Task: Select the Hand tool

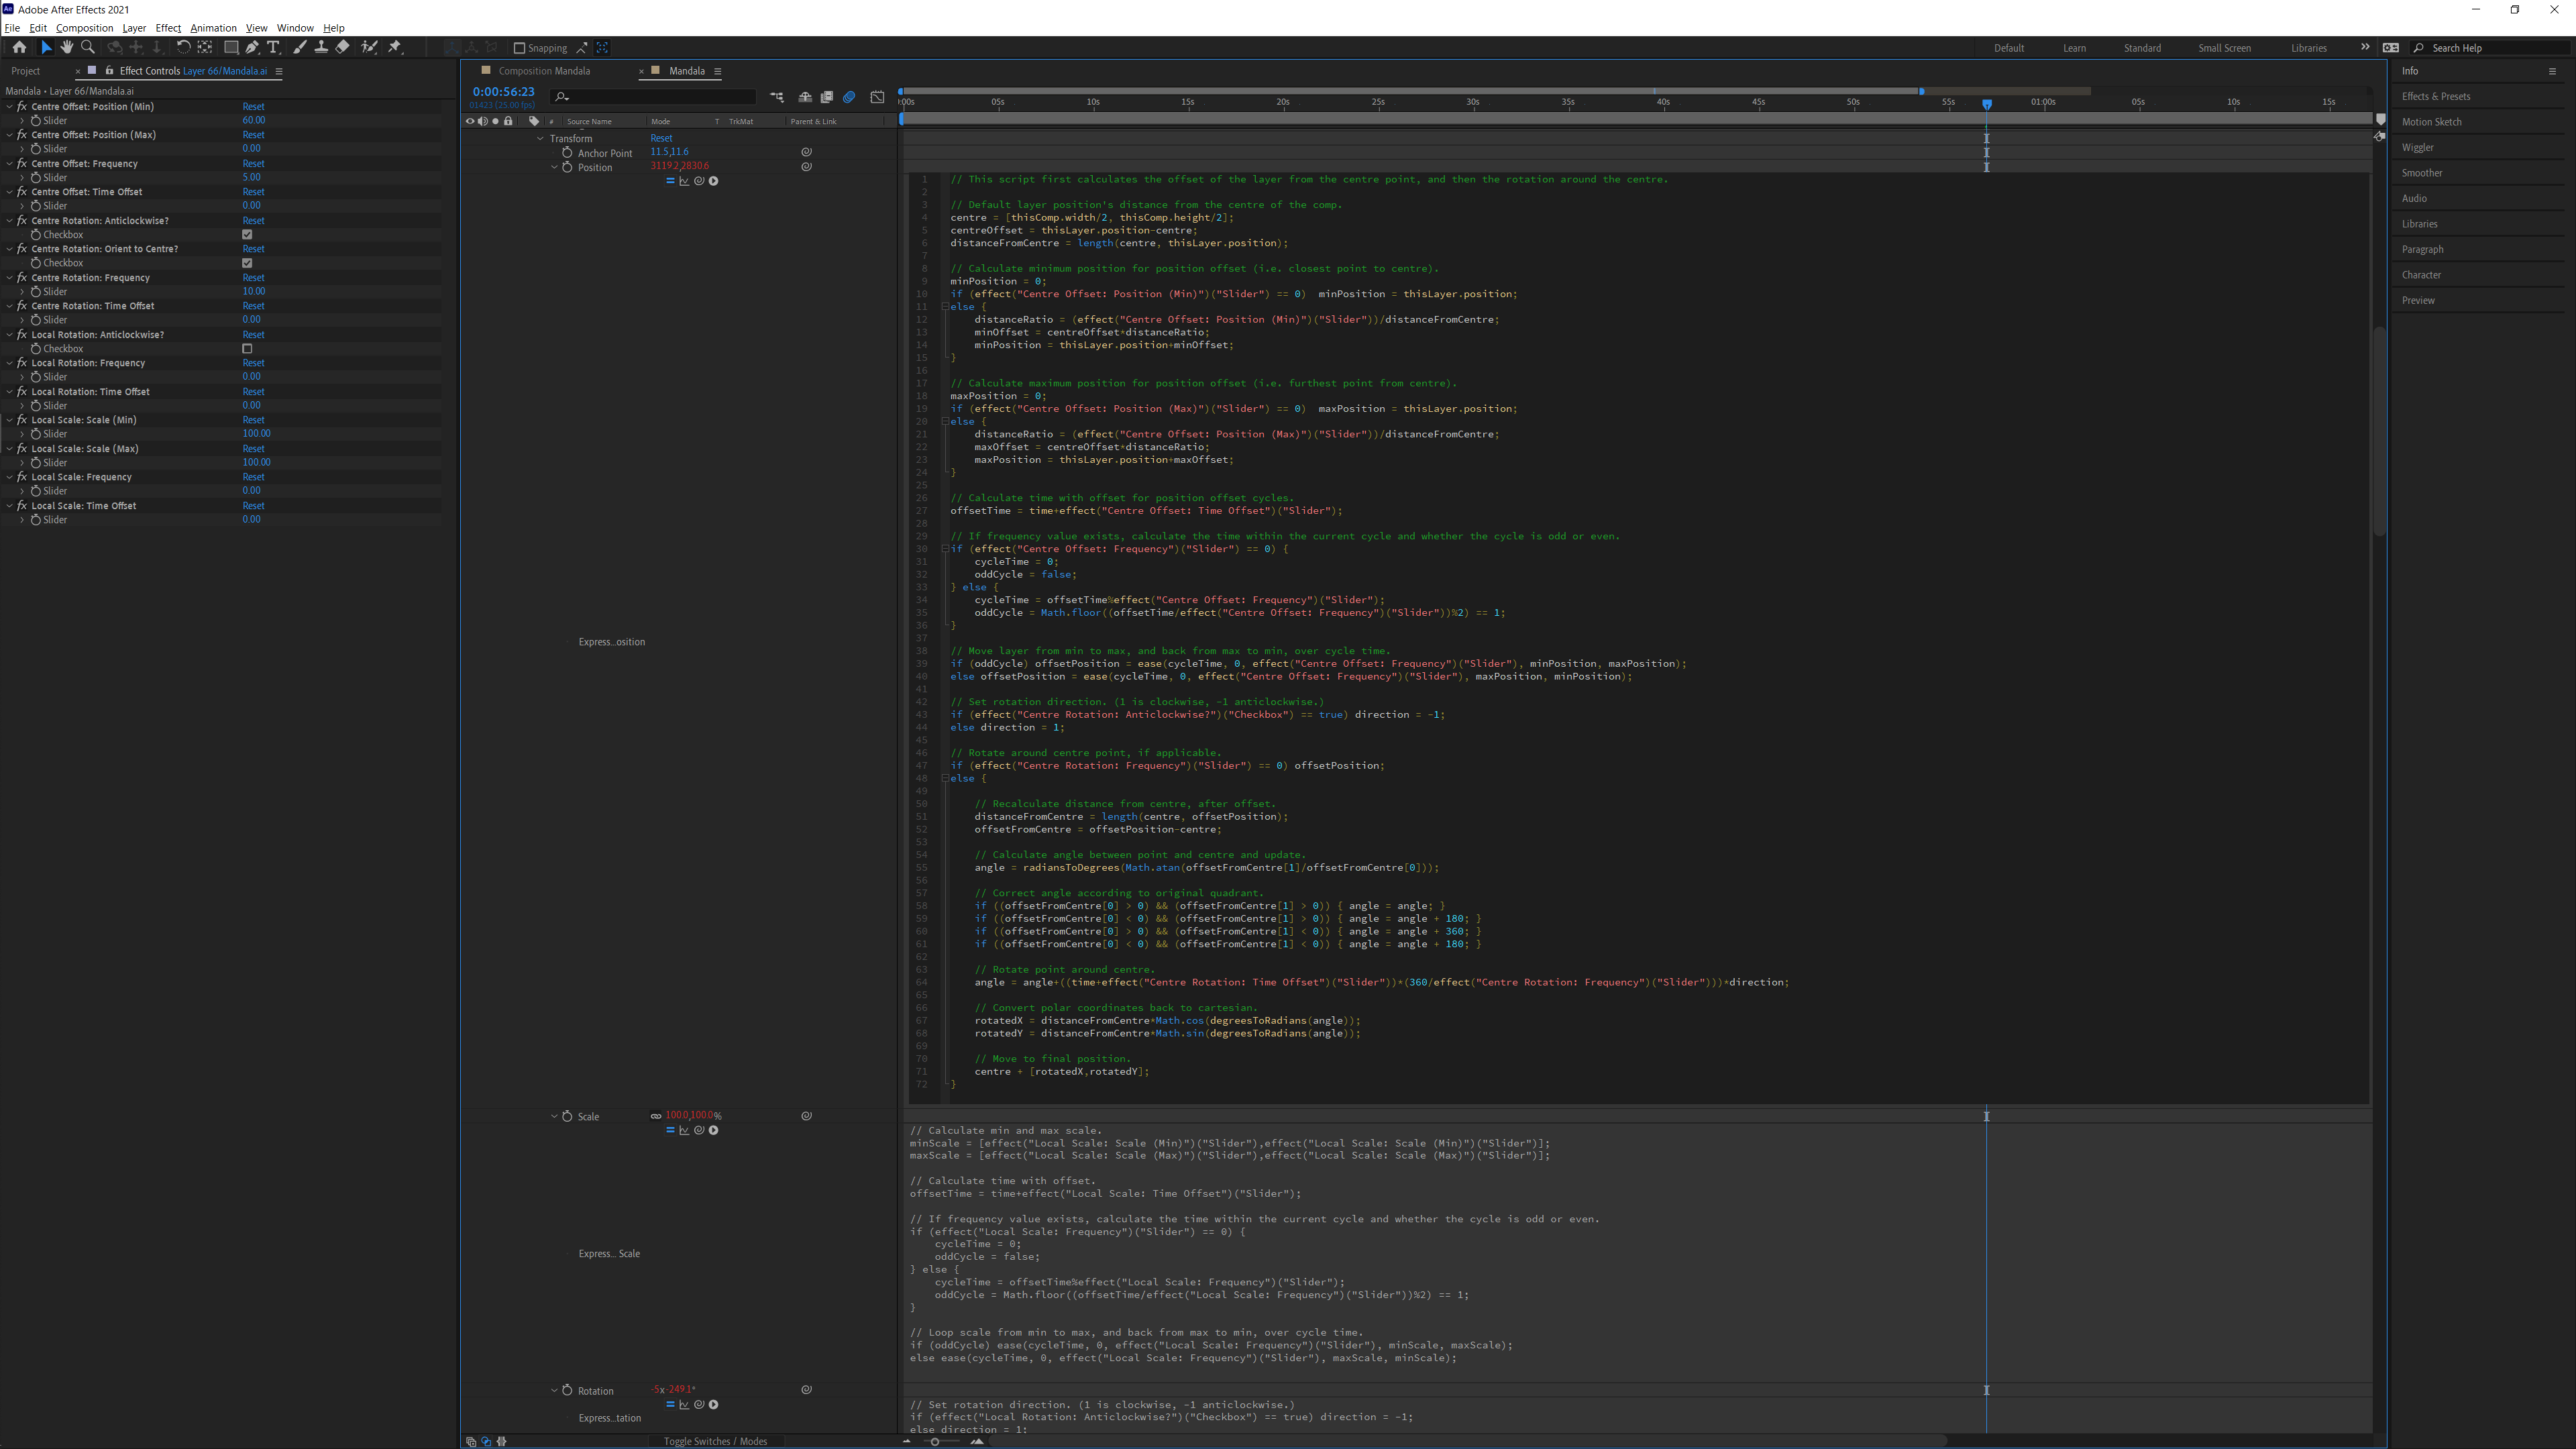Action: (66, 47)
